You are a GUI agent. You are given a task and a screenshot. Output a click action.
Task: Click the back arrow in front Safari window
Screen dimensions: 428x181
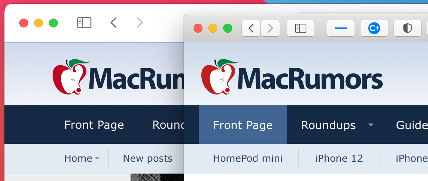pyautogui.click(x=251, y=28)
